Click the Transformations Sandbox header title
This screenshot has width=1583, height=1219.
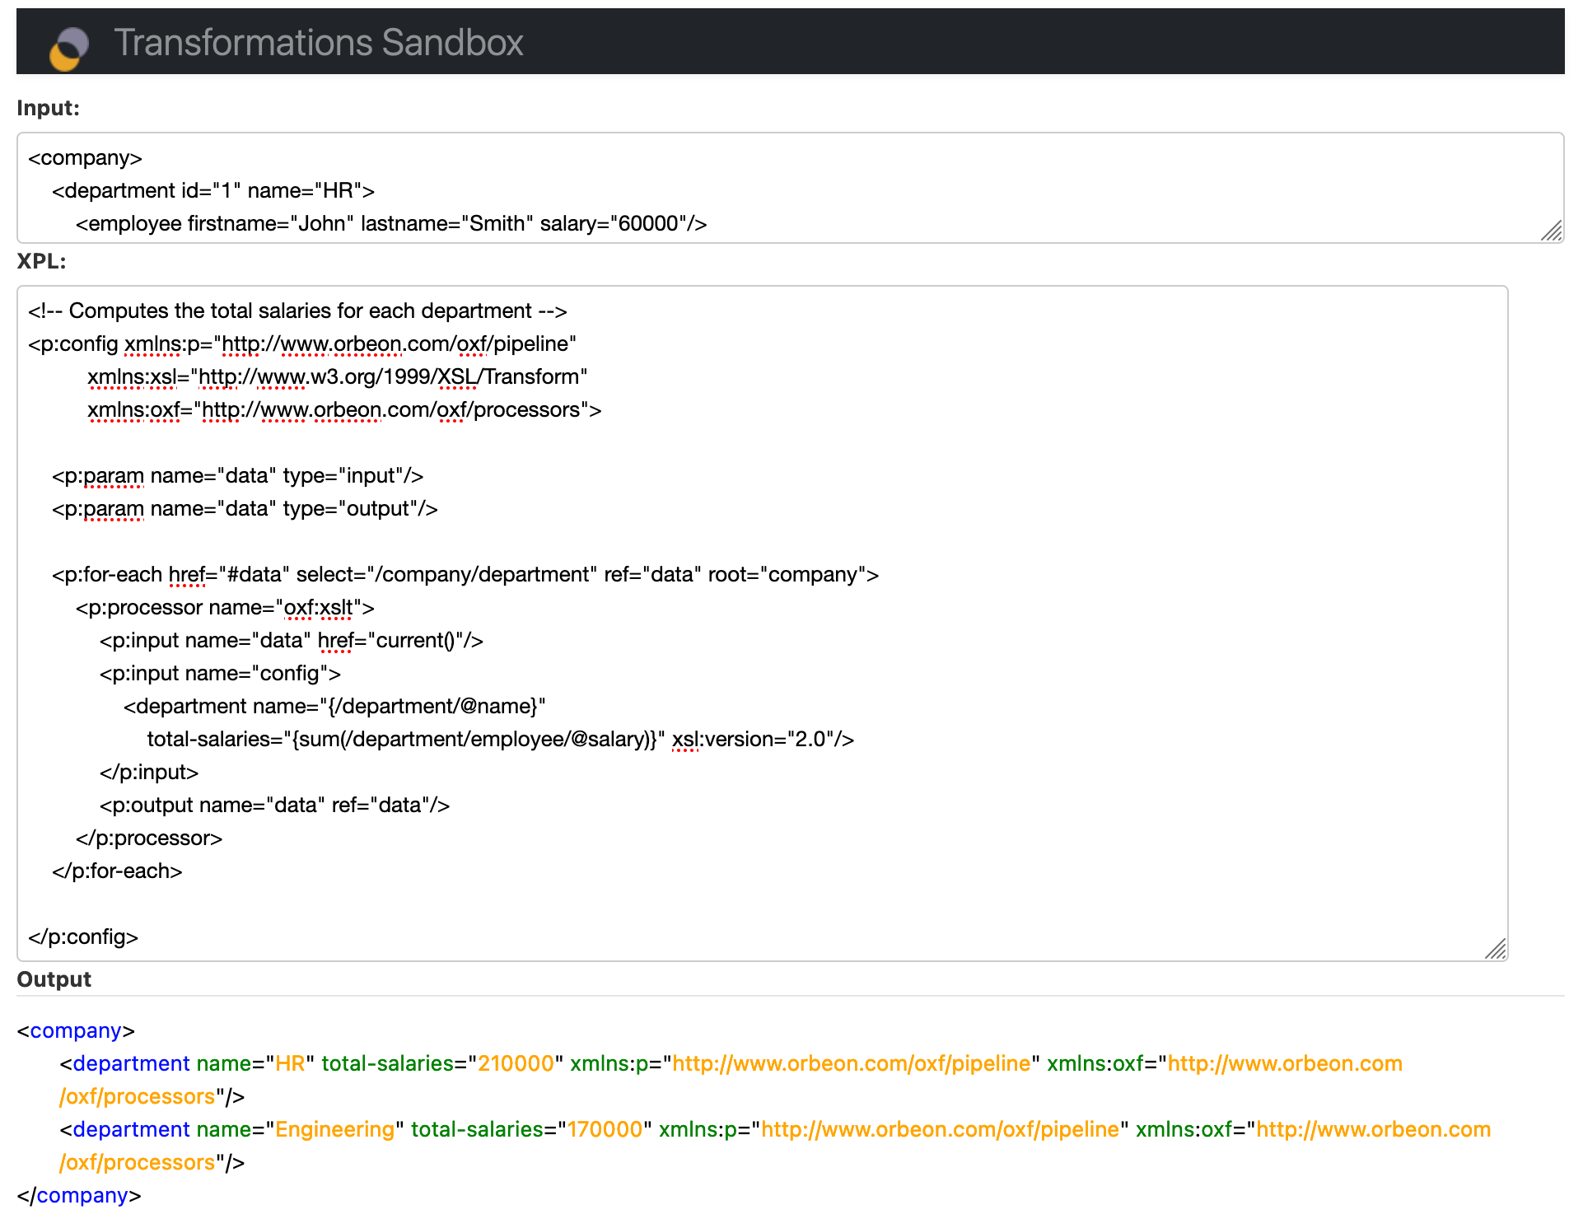[318, 43]
